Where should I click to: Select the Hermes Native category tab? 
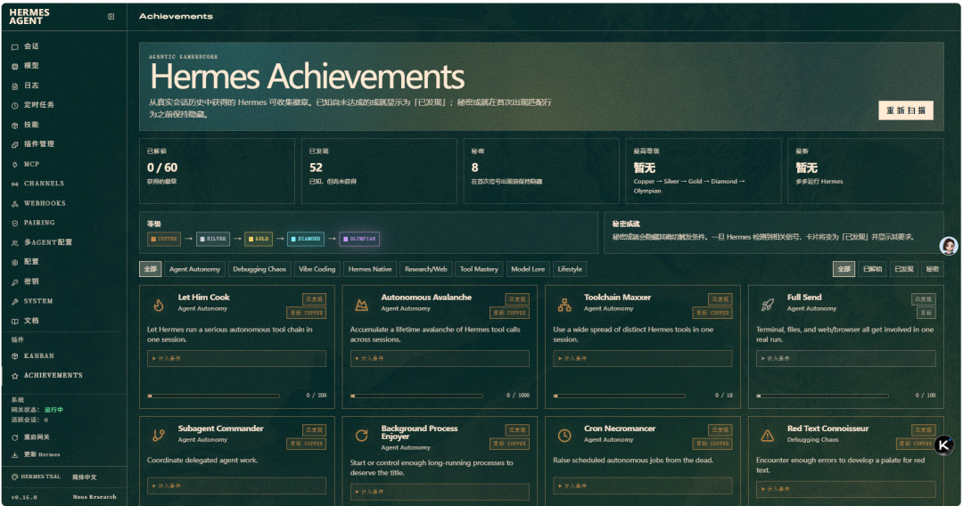[370, 269]
